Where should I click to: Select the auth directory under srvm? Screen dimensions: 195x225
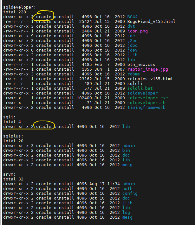point(127,188)
